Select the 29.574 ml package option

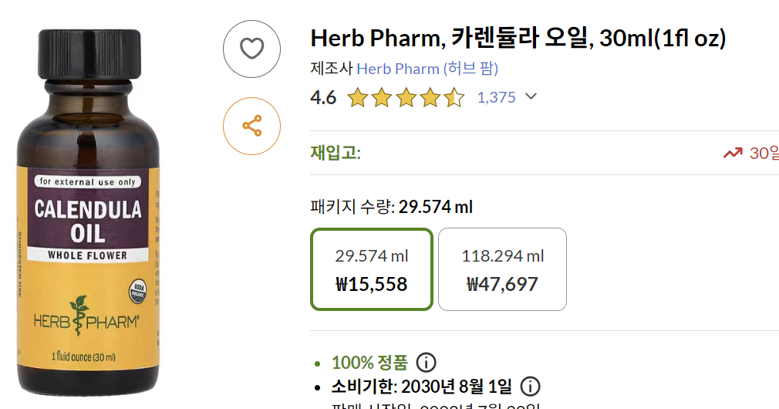point(371,269)
